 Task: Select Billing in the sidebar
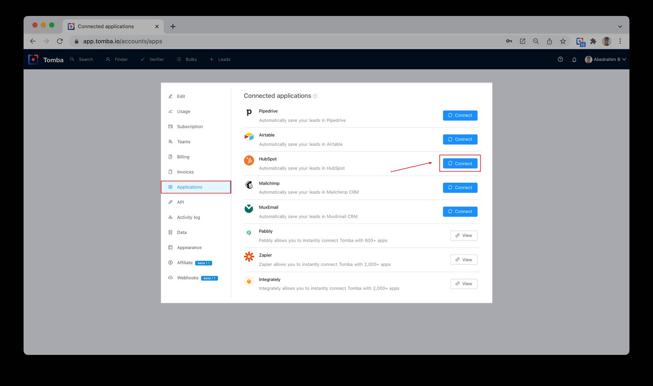pos(196,157)
